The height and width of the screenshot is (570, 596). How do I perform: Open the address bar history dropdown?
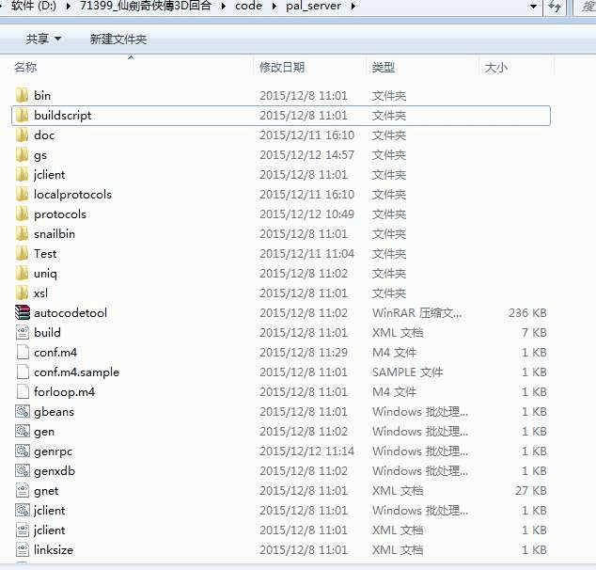pos(533,6)
